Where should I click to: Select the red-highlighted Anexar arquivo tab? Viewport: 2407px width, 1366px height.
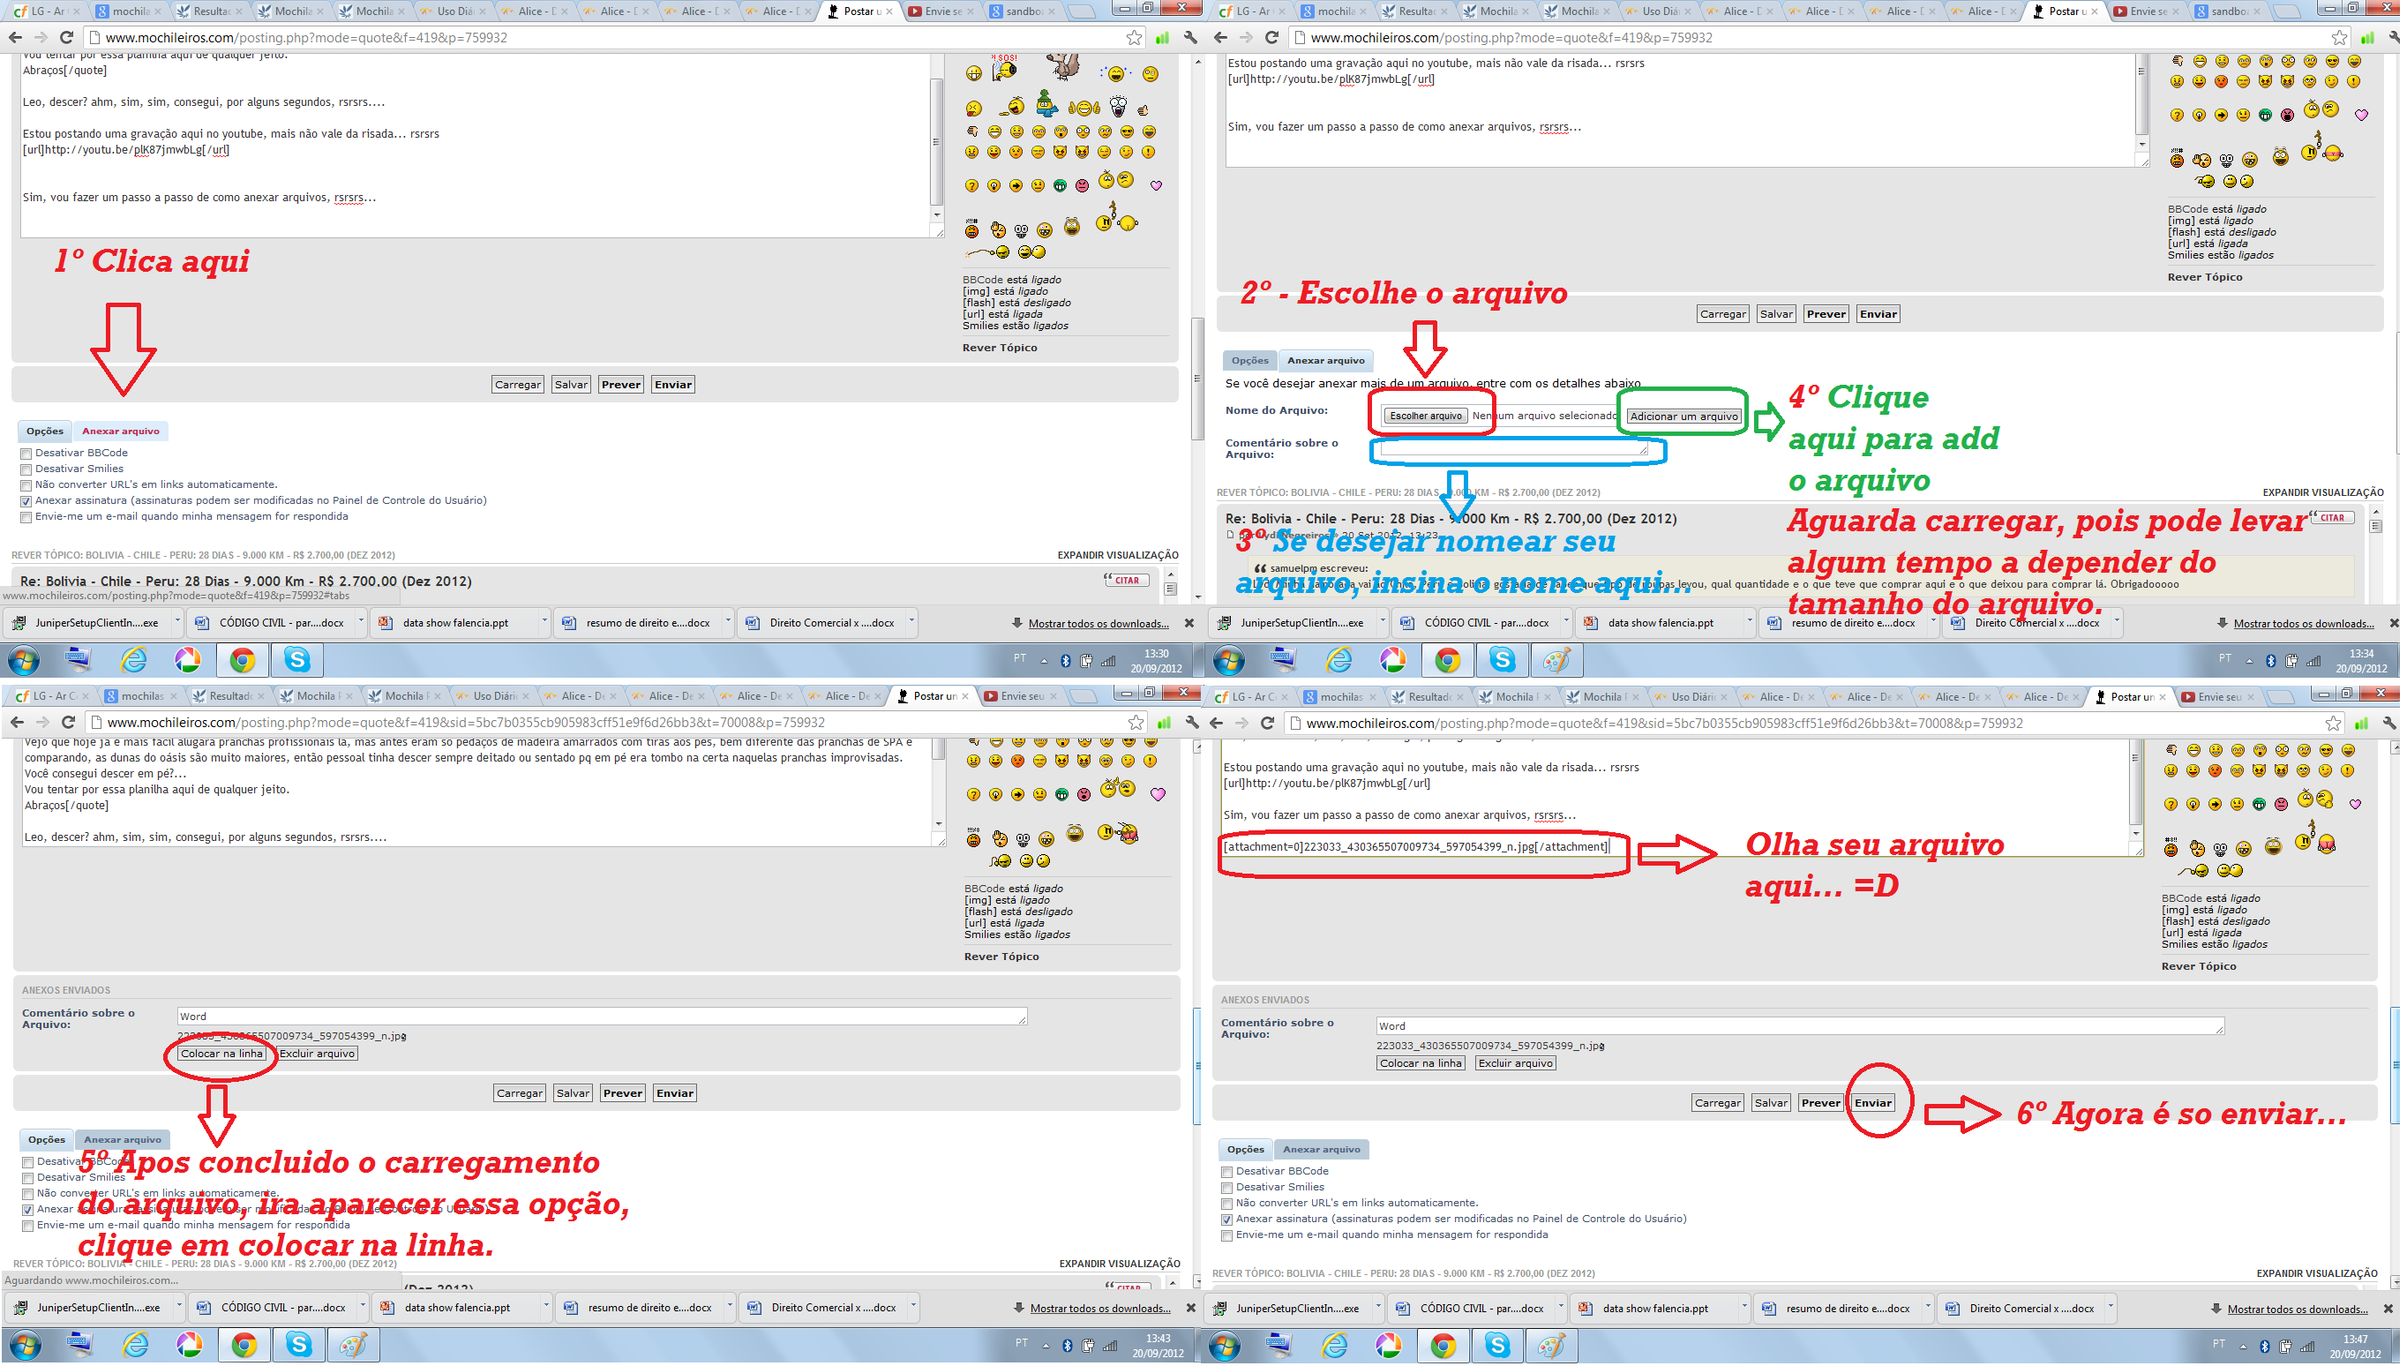coord(120,432)
